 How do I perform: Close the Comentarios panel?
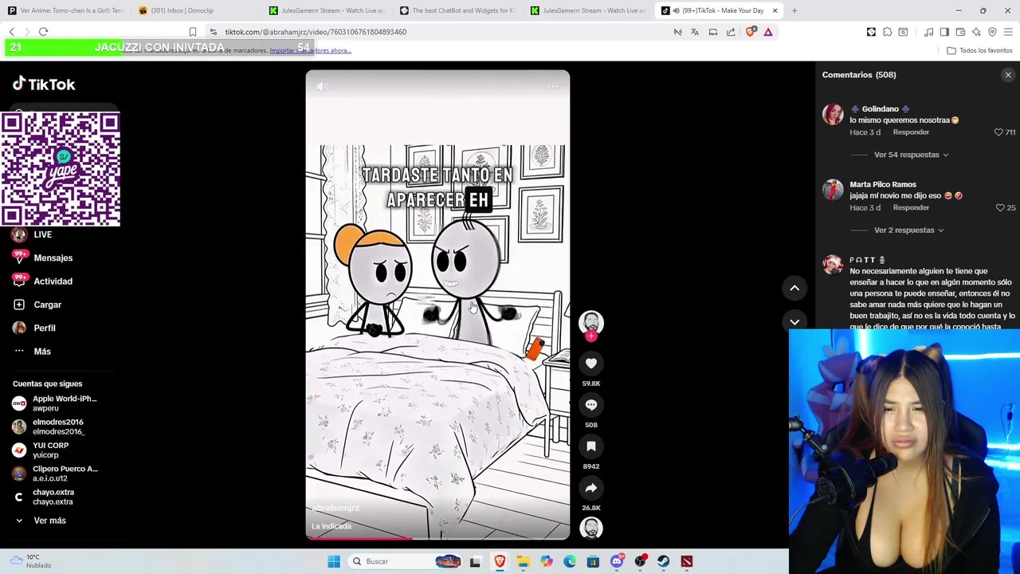click(1008, 75)
